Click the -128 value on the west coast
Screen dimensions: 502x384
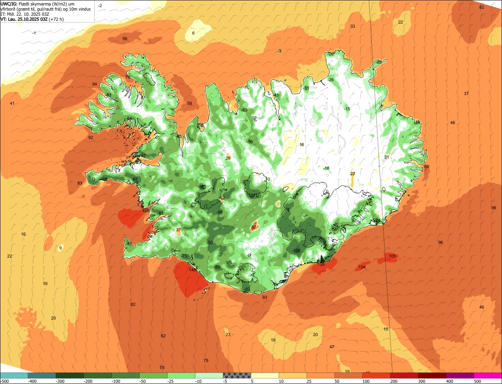(x=145, y=210)
